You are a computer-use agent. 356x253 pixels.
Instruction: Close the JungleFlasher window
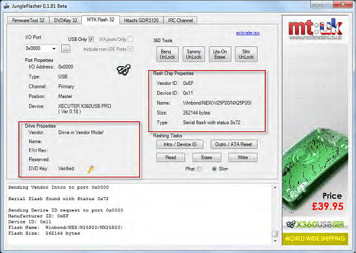pos(343,4)
